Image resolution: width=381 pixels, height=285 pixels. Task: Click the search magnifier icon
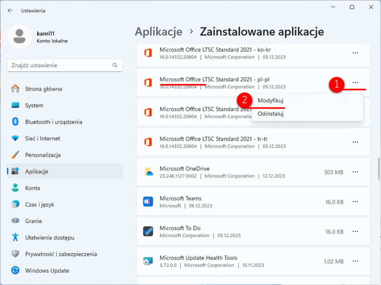click(115, 65)
